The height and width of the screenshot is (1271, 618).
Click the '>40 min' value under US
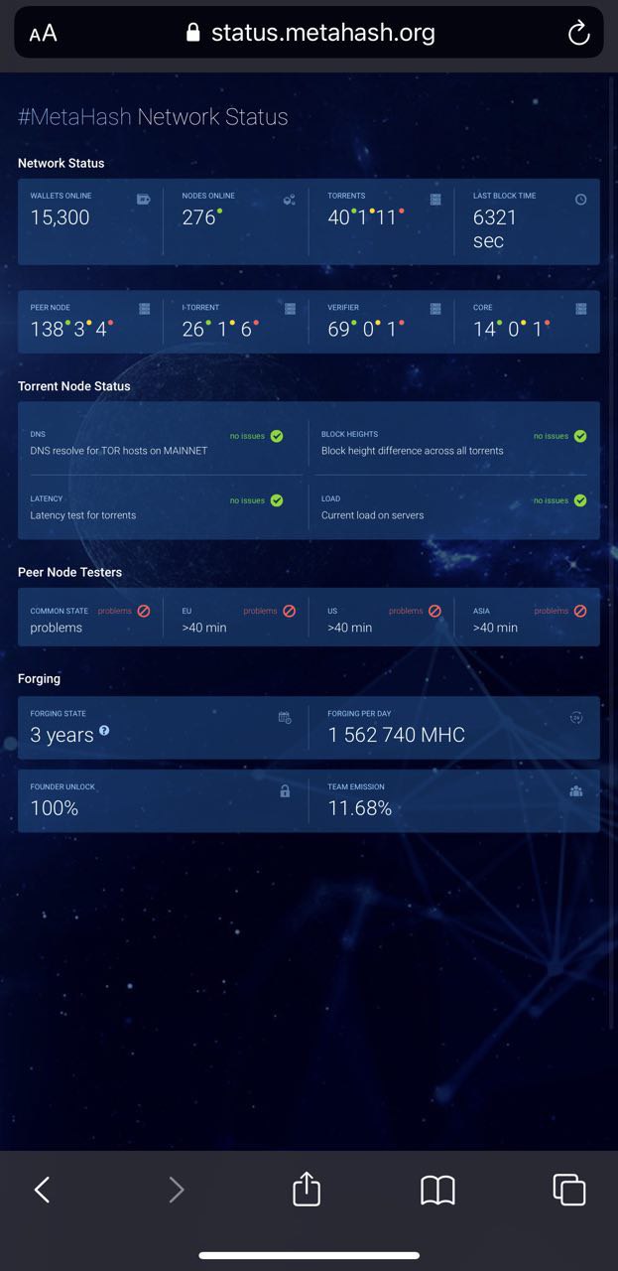point(350,628)
